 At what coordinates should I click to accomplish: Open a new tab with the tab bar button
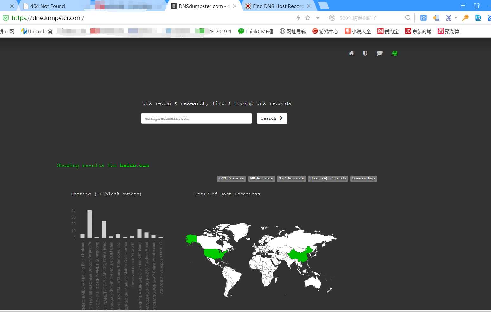(x=323, y=5)
